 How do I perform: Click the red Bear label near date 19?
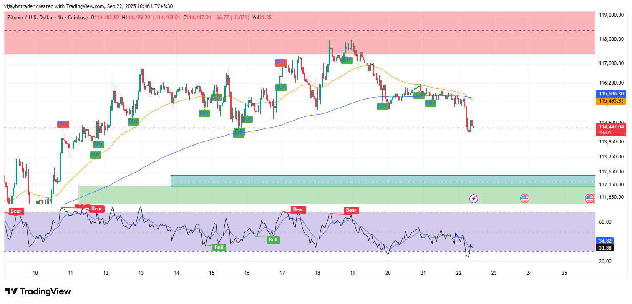[351, 210]
